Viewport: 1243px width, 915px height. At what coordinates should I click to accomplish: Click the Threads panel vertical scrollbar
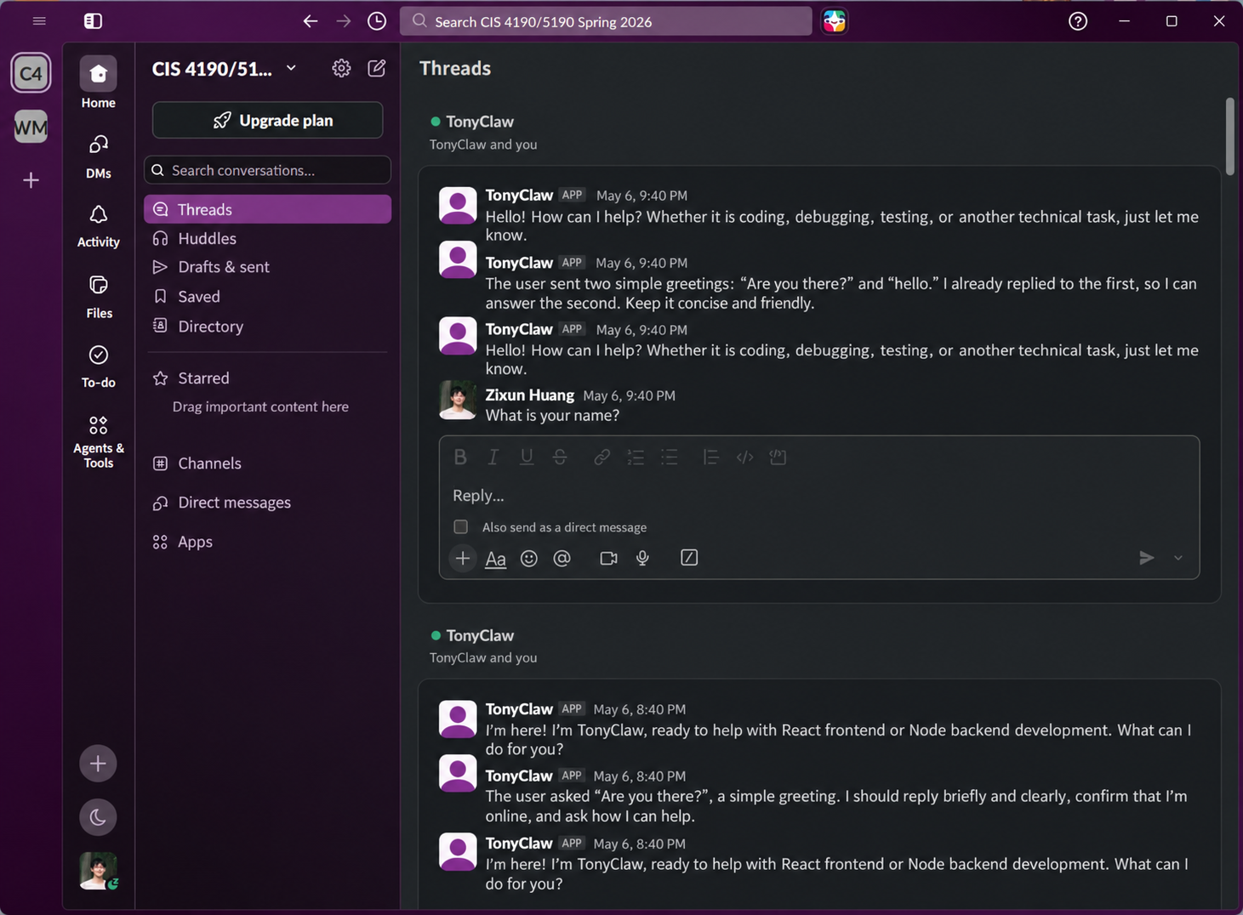click(x=1229, y=136)
